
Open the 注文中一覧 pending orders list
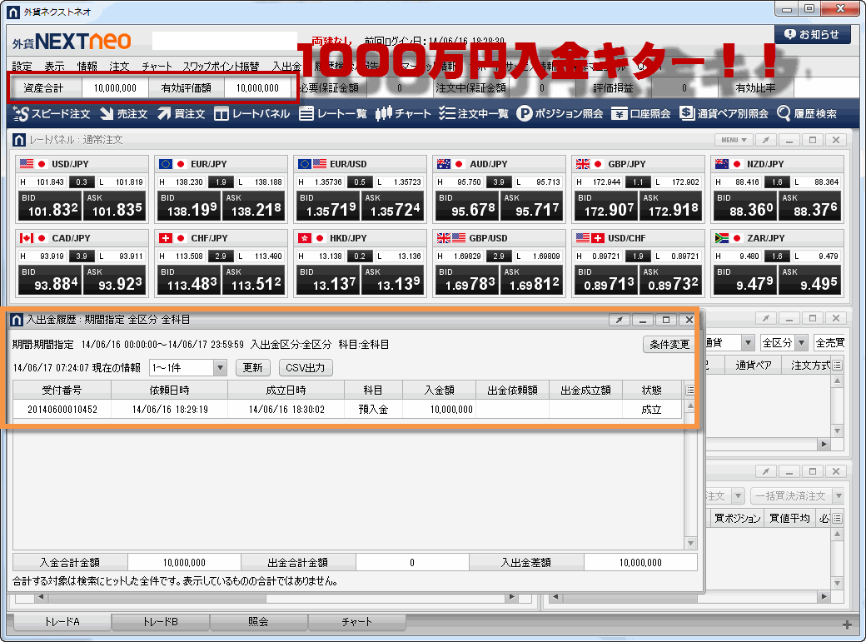click(x=473, y=114)
